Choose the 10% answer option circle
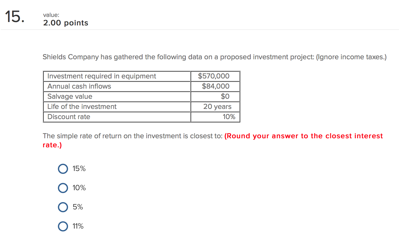The width and height of the screenshot is (399, 239). 63,188
